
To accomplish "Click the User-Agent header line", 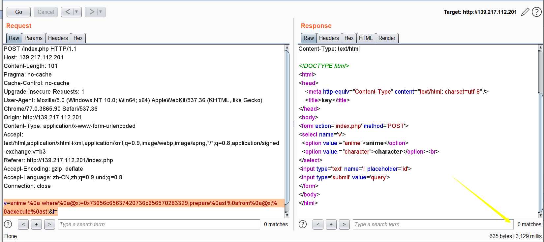I will 133,105.
